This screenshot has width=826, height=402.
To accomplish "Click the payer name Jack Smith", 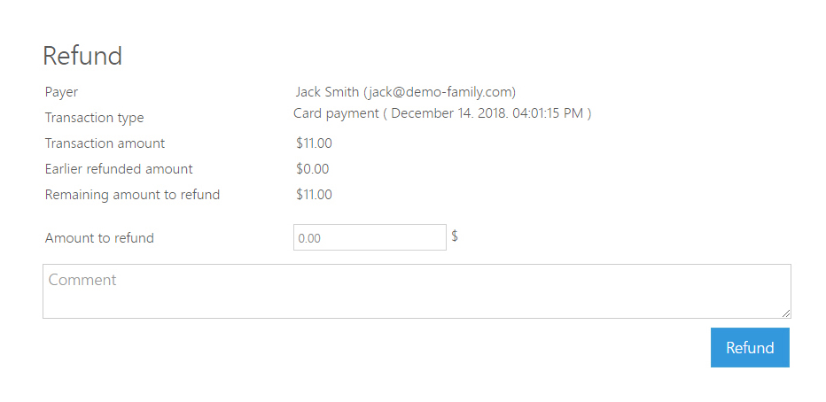I will (327, 91).
